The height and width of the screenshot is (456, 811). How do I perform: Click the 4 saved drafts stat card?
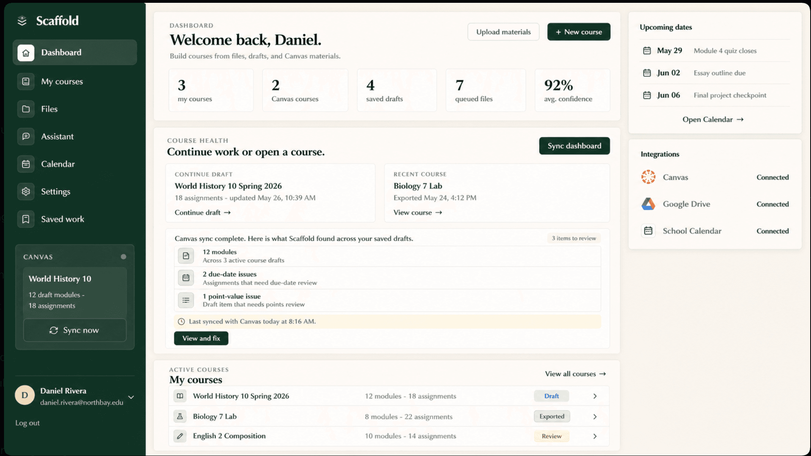click(x=397, y=90)
